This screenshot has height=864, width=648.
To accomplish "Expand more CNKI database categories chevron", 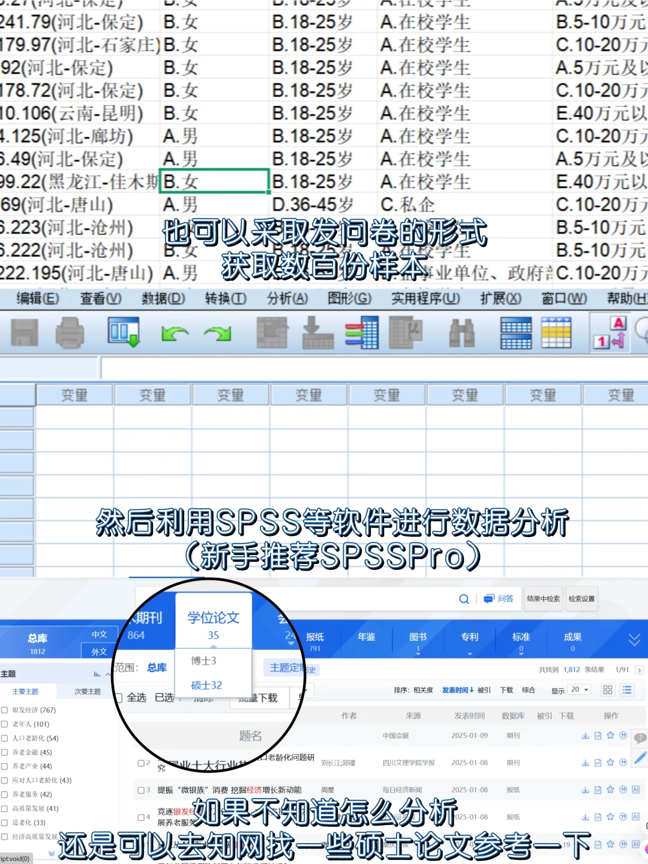I will point(634,640).
